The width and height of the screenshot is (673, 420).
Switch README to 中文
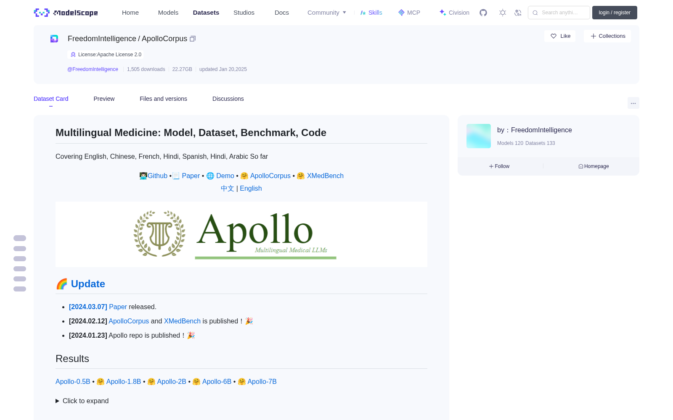coord(228,188)
